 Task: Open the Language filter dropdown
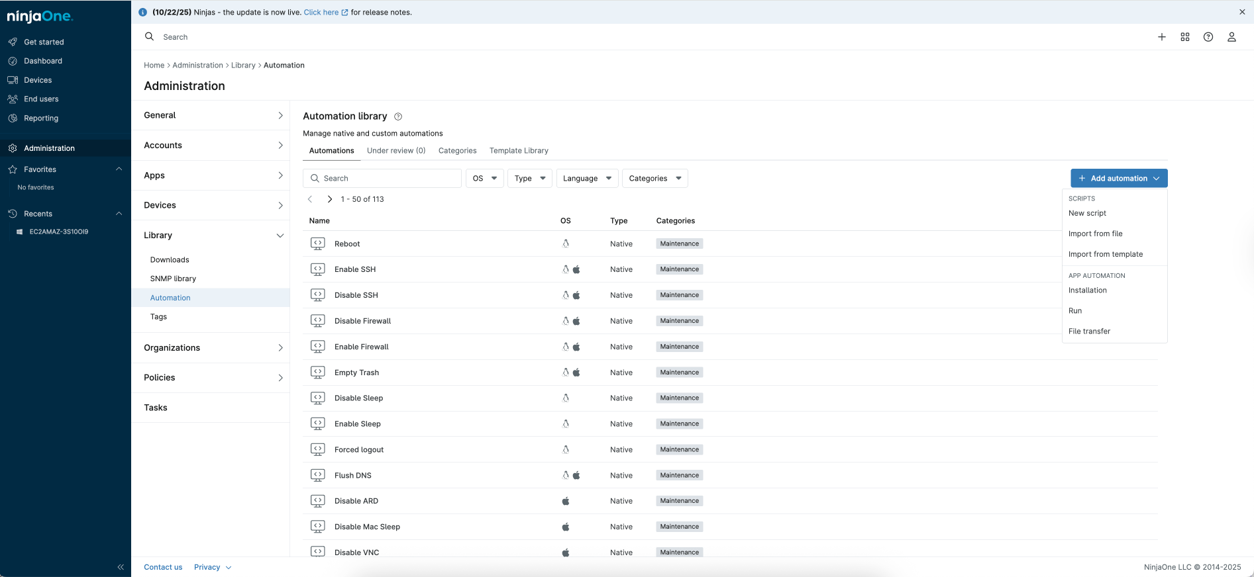587,179
